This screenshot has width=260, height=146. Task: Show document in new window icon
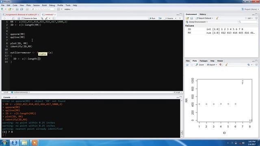pos(13,18)
